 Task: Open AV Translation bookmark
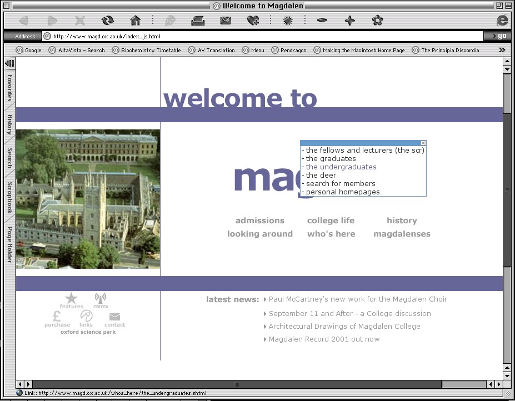coord(212,50)
